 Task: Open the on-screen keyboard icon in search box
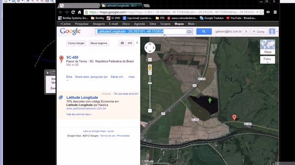[189, 32]
